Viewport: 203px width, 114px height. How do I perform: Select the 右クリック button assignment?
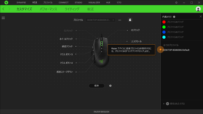pos(136,30)
